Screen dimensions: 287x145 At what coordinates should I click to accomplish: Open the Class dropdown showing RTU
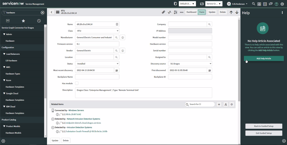97,31
